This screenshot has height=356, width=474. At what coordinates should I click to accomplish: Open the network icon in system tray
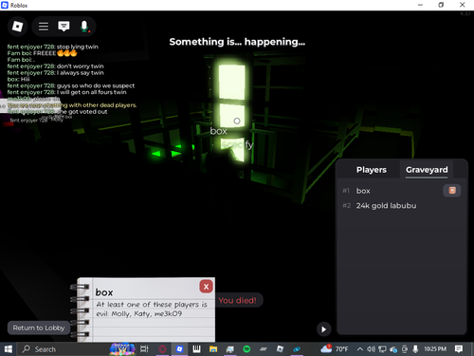(x=382, y=349)
